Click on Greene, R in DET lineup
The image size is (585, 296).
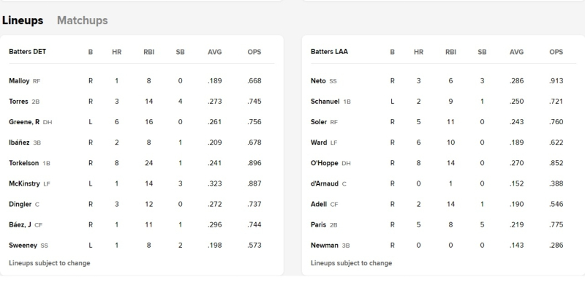click(x=24, y=122)
